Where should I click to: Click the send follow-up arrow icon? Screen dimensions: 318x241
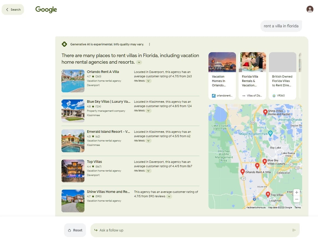pyautogui.click(x=294, y=230)
